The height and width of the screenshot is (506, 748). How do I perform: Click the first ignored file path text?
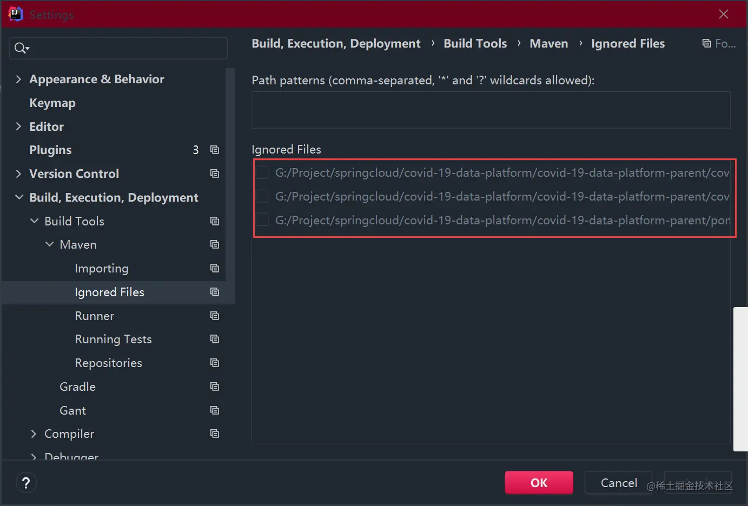502,172
